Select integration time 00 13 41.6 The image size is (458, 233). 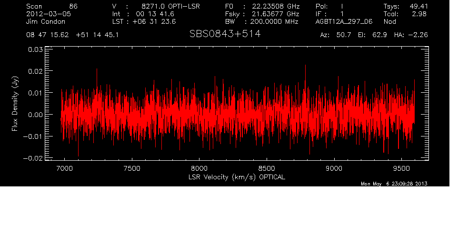tap(155, 14)
